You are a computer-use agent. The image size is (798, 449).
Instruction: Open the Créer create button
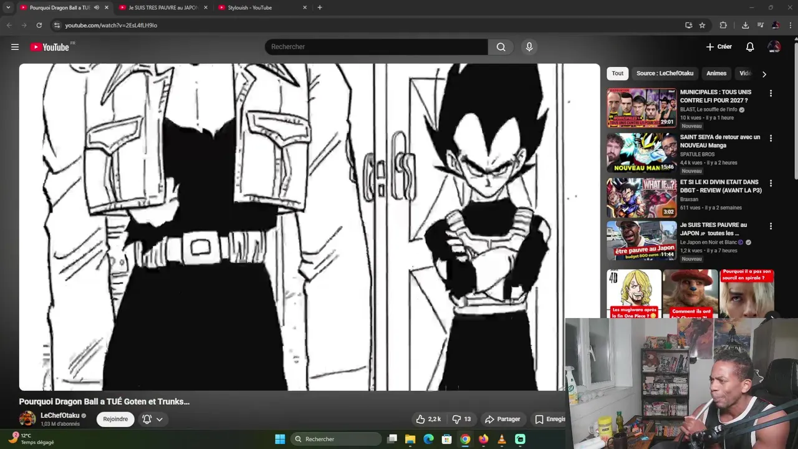click(719, 47)
